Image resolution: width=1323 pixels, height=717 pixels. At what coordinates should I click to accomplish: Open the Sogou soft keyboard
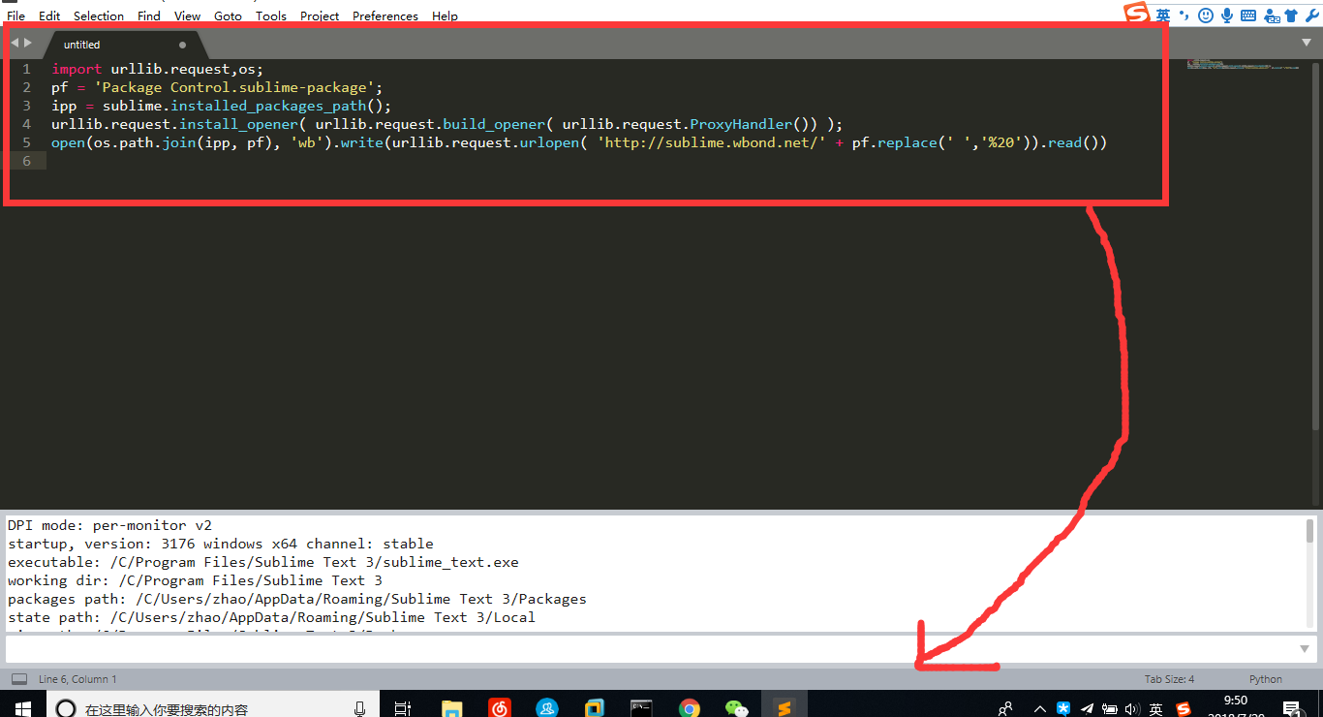pyautogui.click(x=1248, y=15)
